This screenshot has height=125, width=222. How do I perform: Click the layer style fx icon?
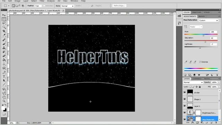click(x=193, y=123)
